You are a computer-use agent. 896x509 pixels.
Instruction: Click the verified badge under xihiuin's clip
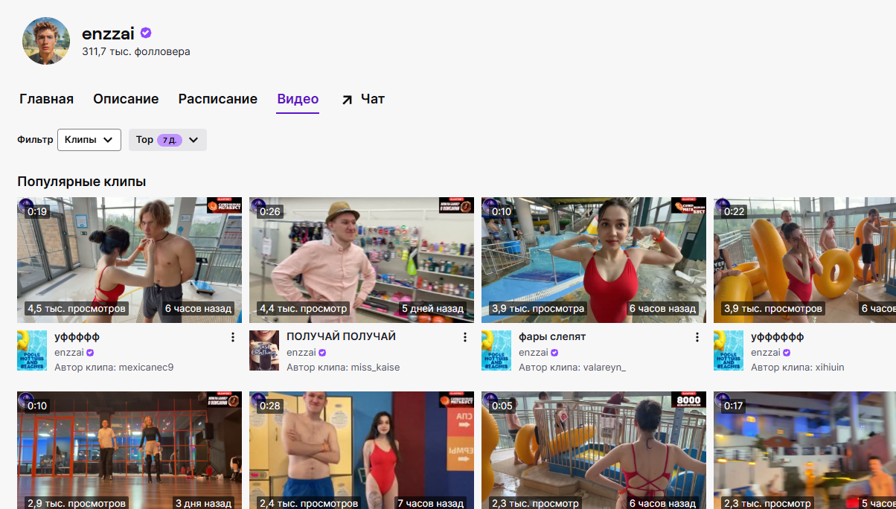pos(787,353)
